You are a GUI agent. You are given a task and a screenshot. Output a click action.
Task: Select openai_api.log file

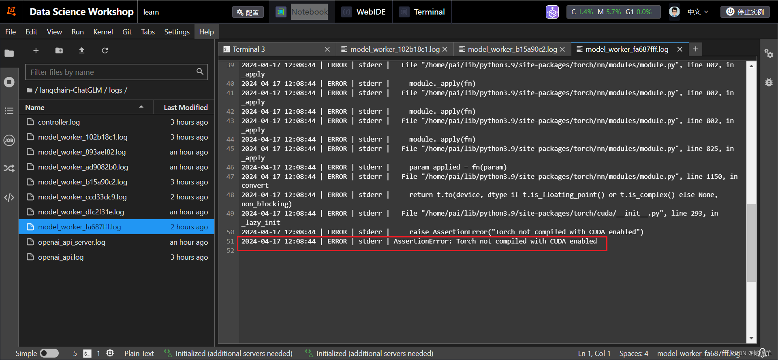(x=117, y=257)
